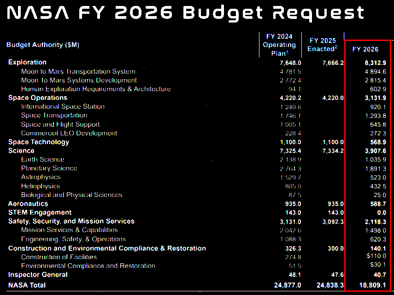Click Inspector General FY 2026 value 40.7
This screenshot has width=394, height=295.
380,275
